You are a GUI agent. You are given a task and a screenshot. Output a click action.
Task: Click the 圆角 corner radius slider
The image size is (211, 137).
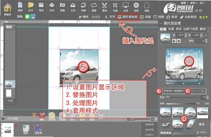tap(182, 97)
